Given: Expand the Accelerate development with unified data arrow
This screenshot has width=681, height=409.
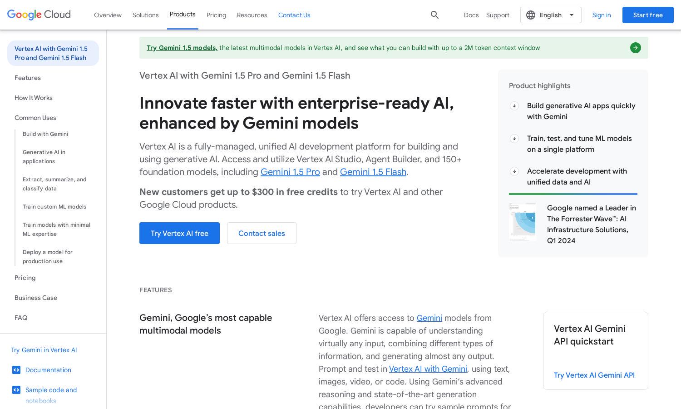Looking at the screenshot, I should 514,171.
